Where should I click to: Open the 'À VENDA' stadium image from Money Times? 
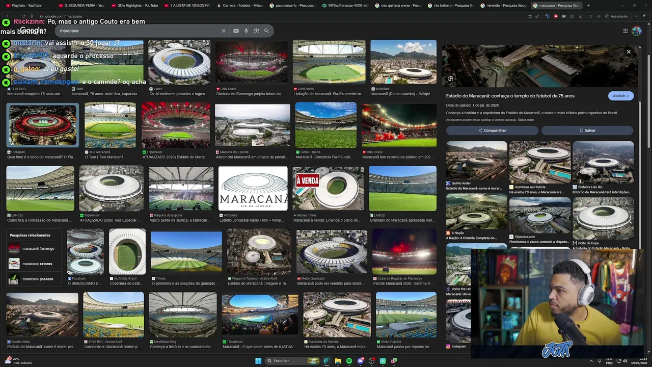[328, 188]
